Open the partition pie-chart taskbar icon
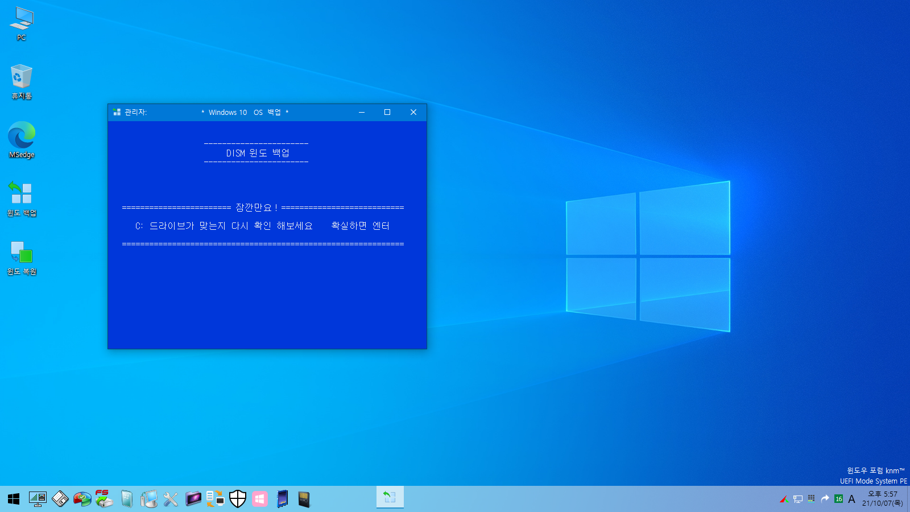910x512 pixels. pos(82,499)
